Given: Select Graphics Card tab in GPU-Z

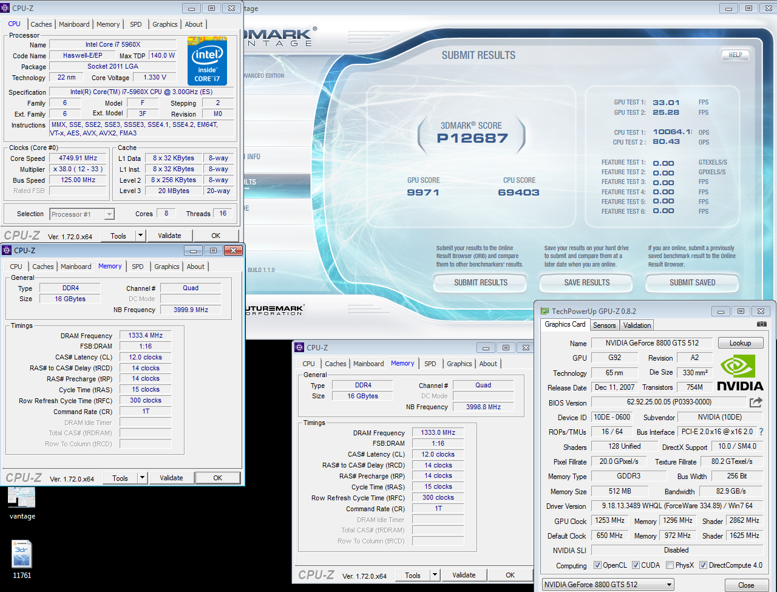Looking at the screenshot, I should [565, 324].
